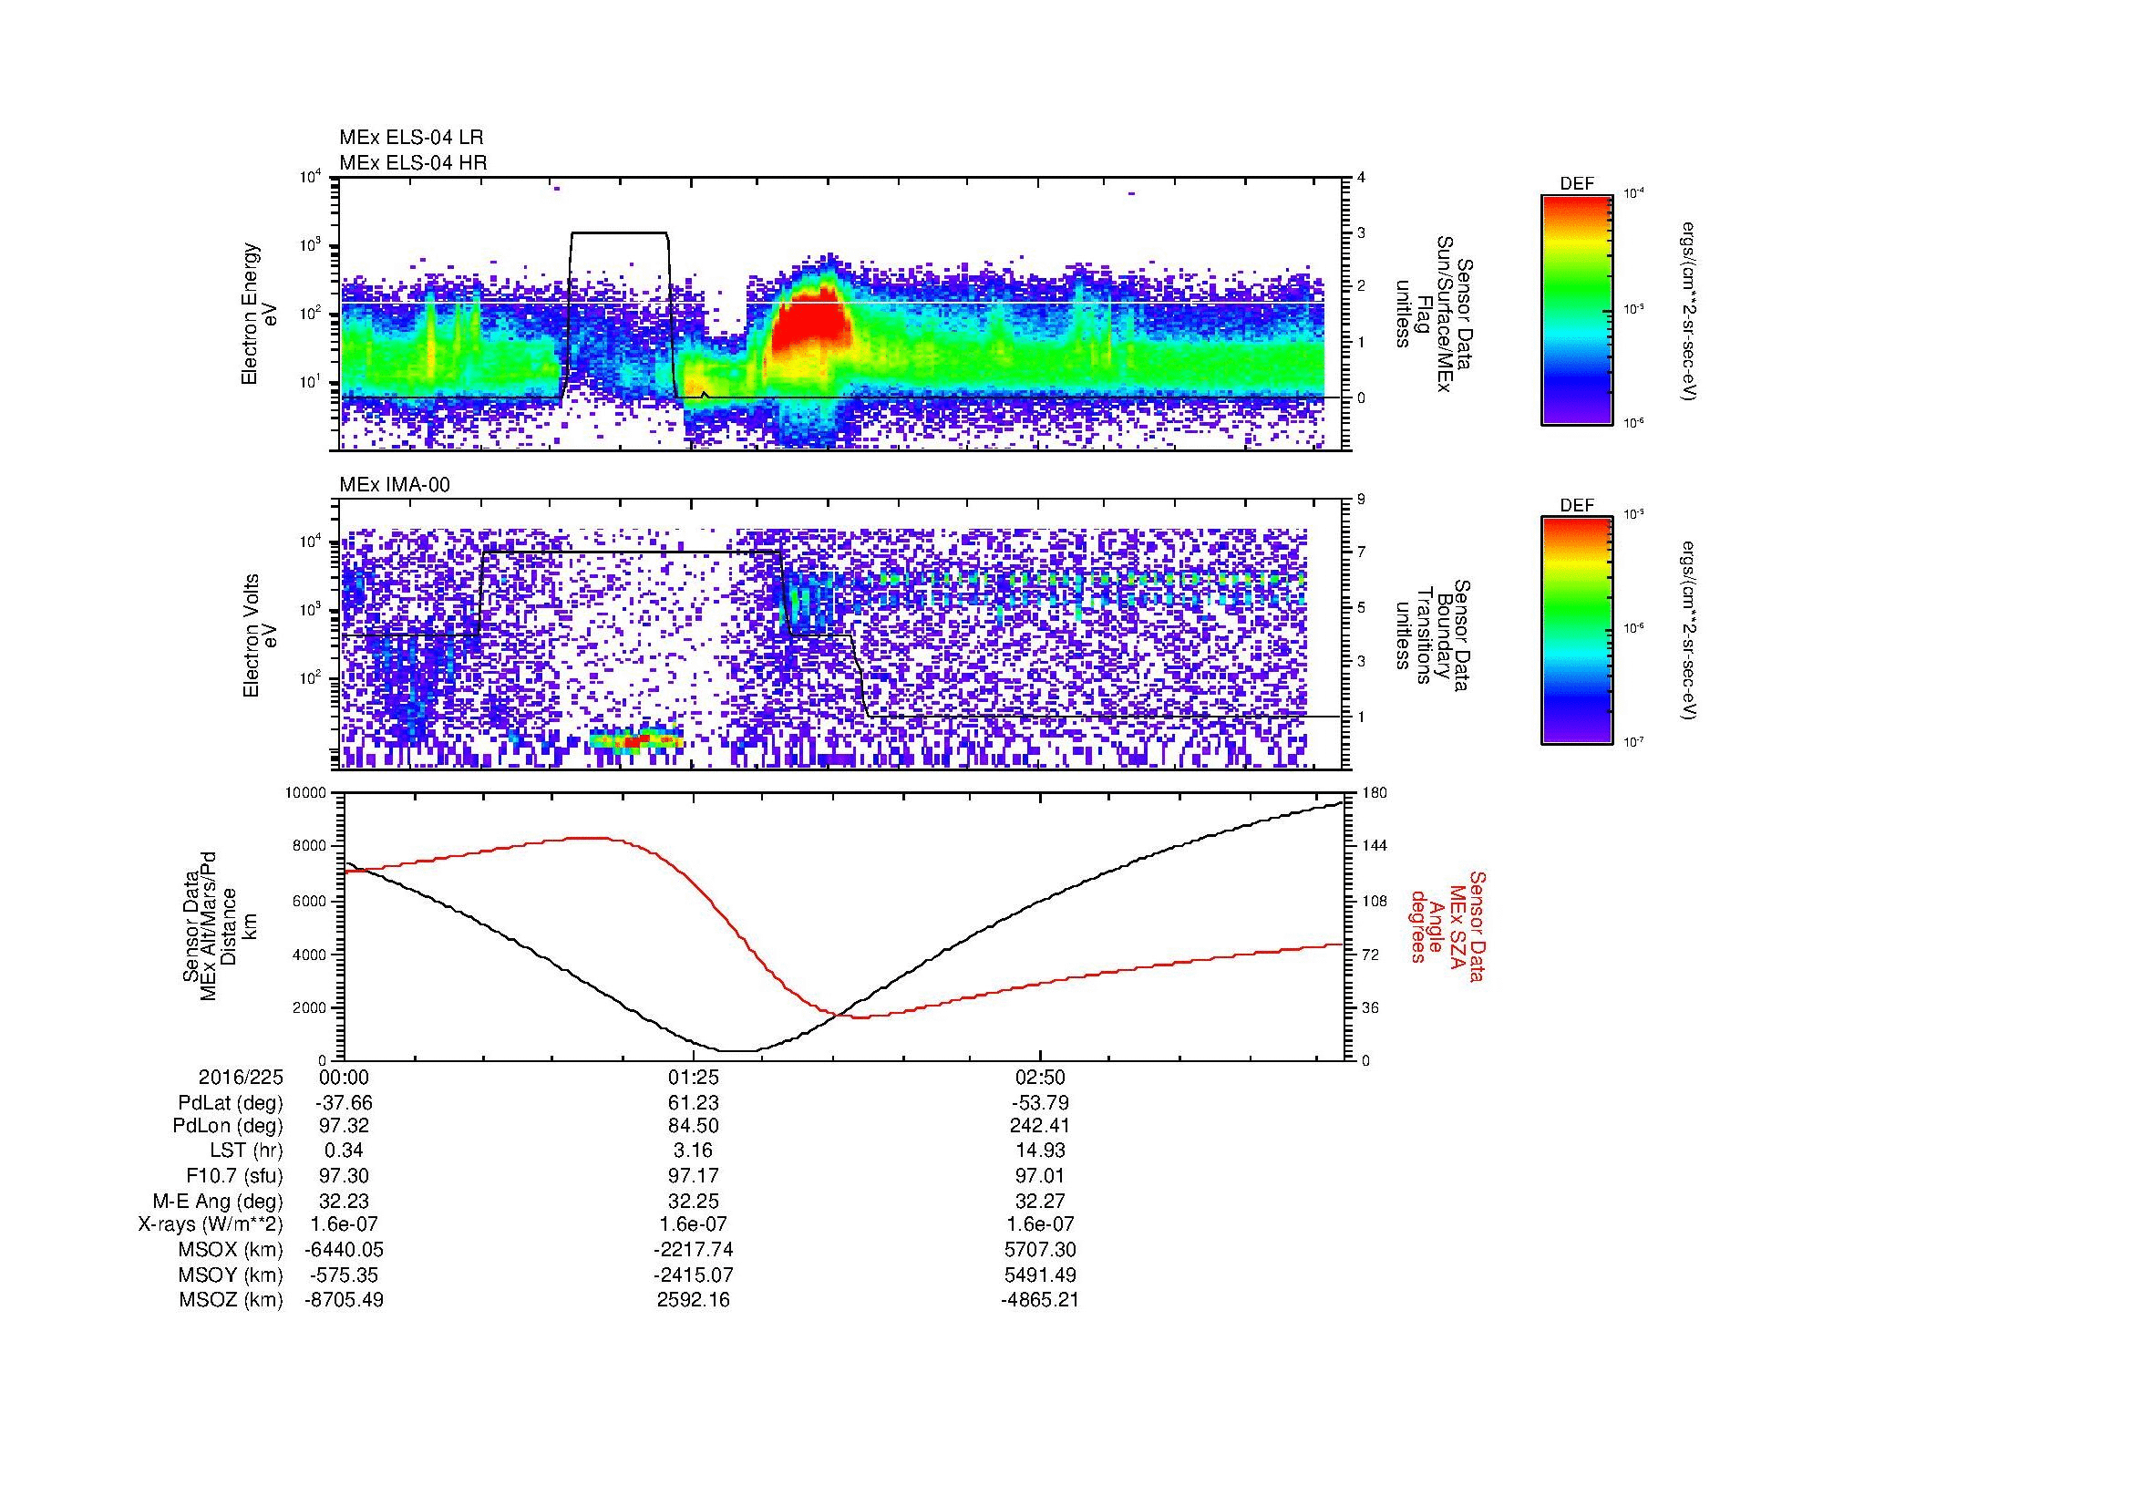This screenshot has width=2132, height=1507.
Task: Click the date label '2016/225'
Action: click(241, 1078)
